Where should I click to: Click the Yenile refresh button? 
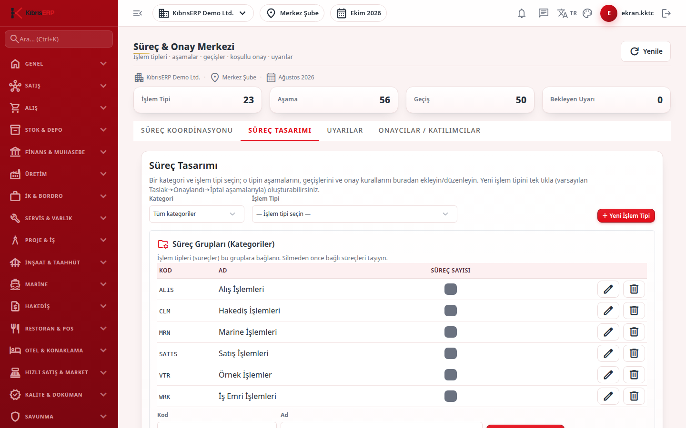[646, 51]
